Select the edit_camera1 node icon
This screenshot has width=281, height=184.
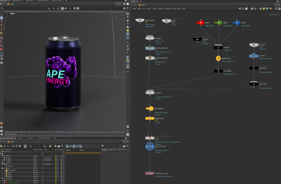(150, 146)
